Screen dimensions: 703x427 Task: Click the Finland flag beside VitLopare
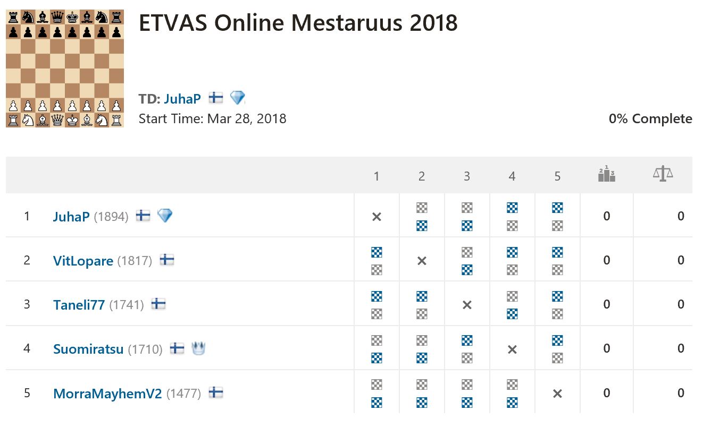[x=167, y=260]
